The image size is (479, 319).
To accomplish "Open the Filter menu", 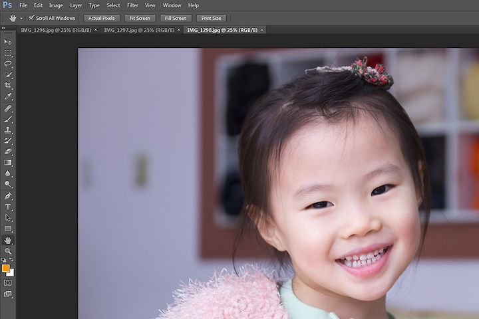I will click(132, 5).
